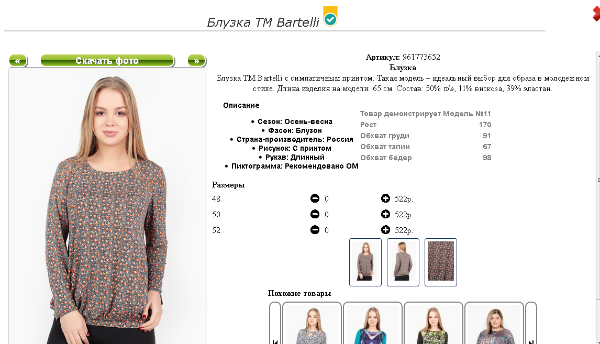Screen dimensions: 600x344
Task: Click Пиктограмма: Рекомендовано ОМ item
Action: [295, 166]
